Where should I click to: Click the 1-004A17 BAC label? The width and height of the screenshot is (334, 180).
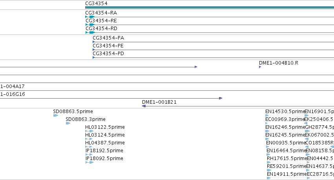(x=12, y=86)
